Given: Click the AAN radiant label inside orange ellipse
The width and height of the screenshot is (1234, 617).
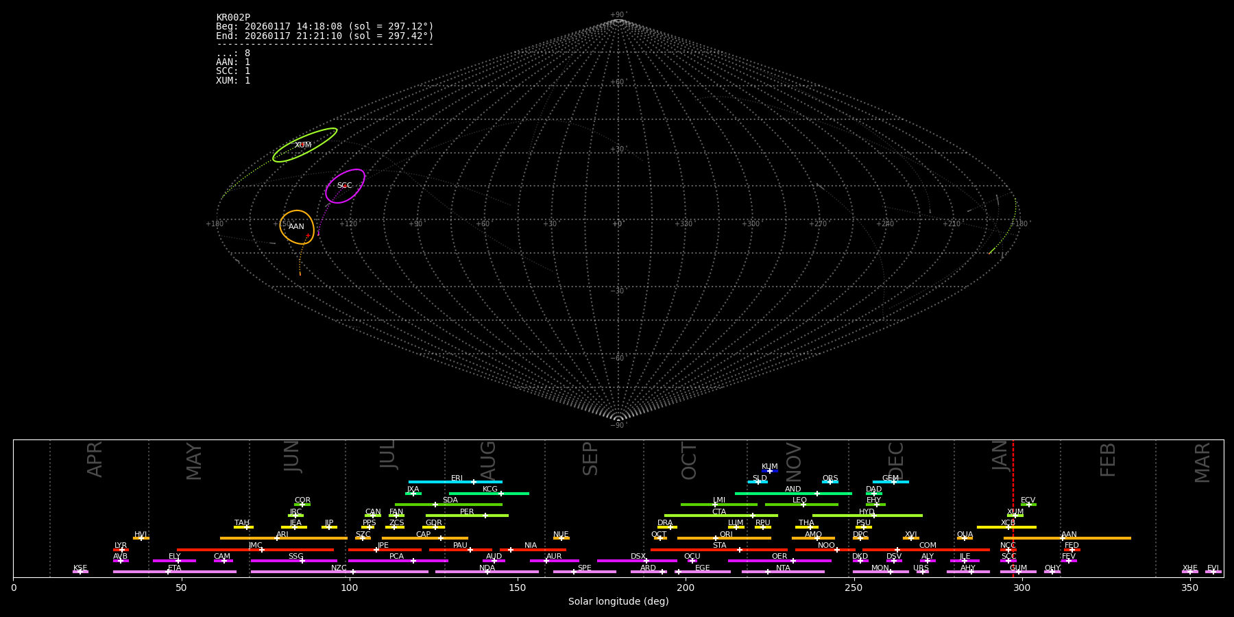Looking at the screenshot, I should [296, 227].
